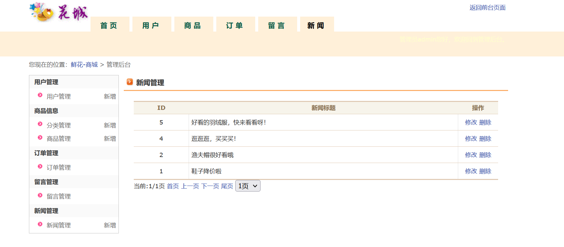Follow the 鲜花-商城 breadcrumb link
The height and width of the screenshot is (247, 564).
pyautogui.click(x=84, y=65)
